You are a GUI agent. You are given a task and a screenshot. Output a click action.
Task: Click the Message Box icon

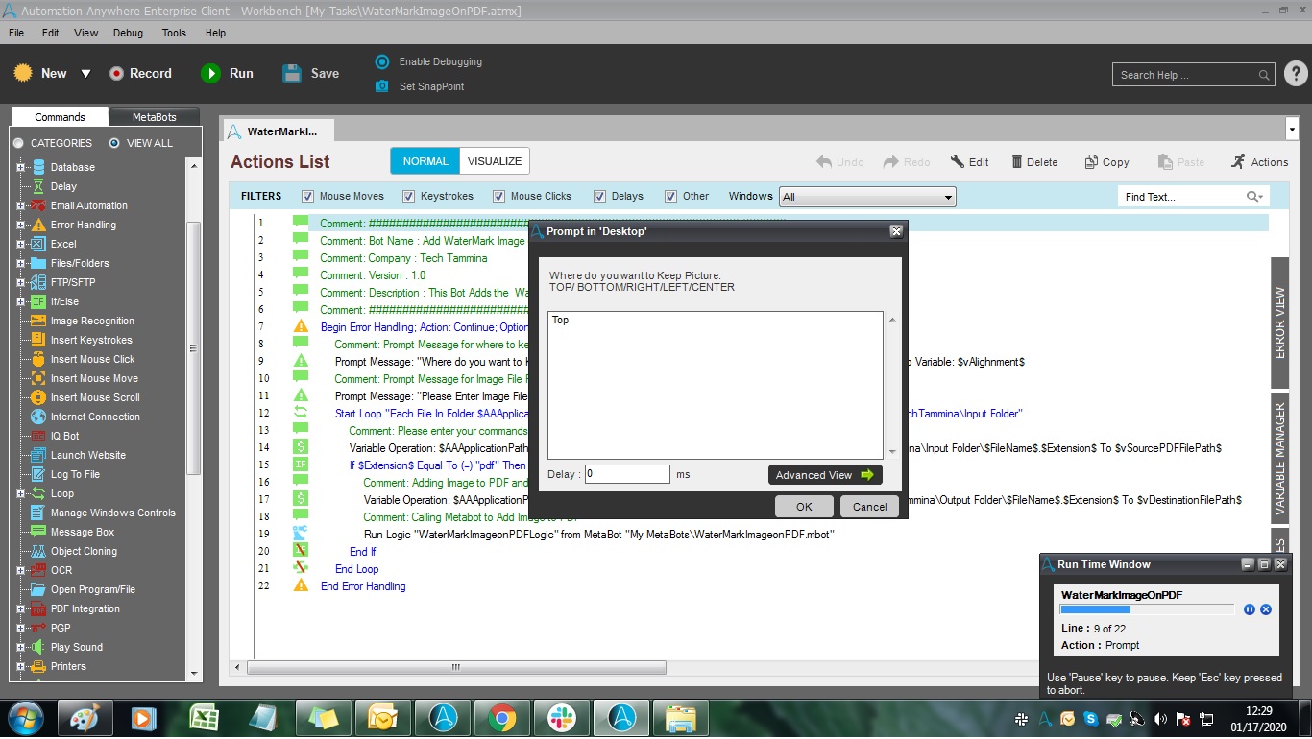(x=38, y=532)
